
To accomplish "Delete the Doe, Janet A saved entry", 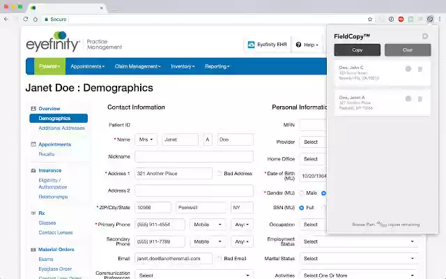I will pos(420,99).
